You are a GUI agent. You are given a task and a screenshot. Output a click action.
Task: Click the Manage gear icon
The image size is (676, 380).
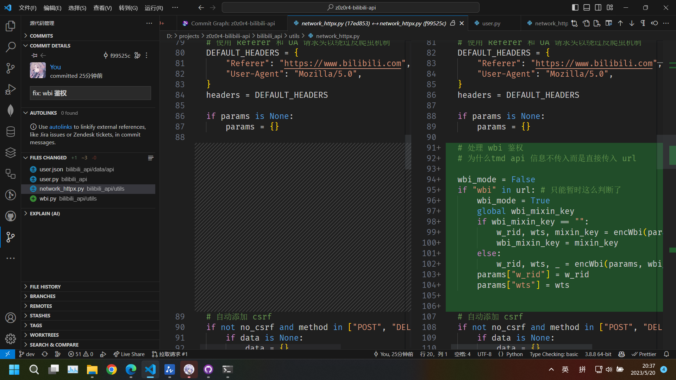[11, 338]
